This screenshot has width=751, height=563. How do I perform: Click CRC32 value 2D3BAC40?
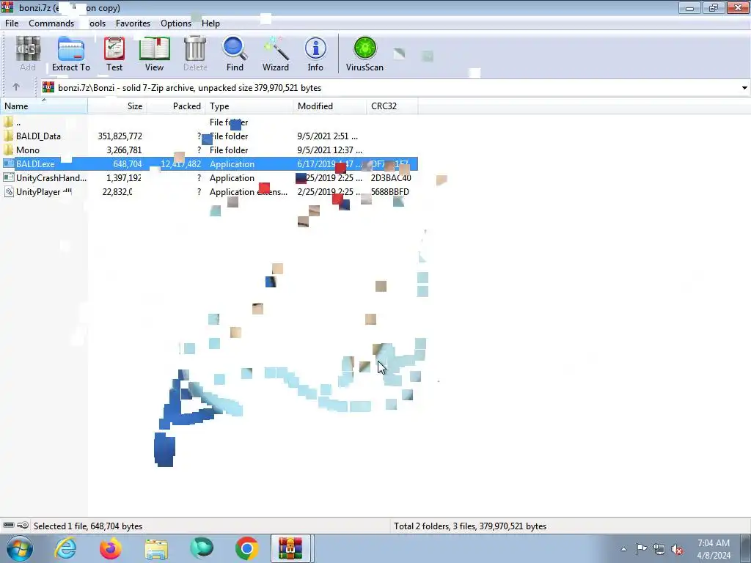(x=391, y=177)
